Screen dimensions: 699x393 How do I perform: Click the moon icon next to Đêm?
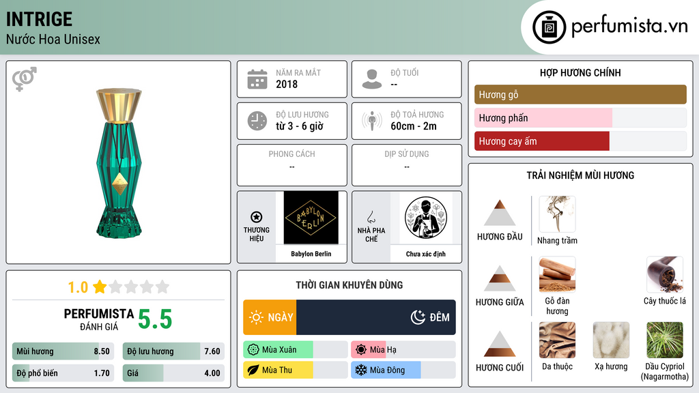click(x=418, y=317)
